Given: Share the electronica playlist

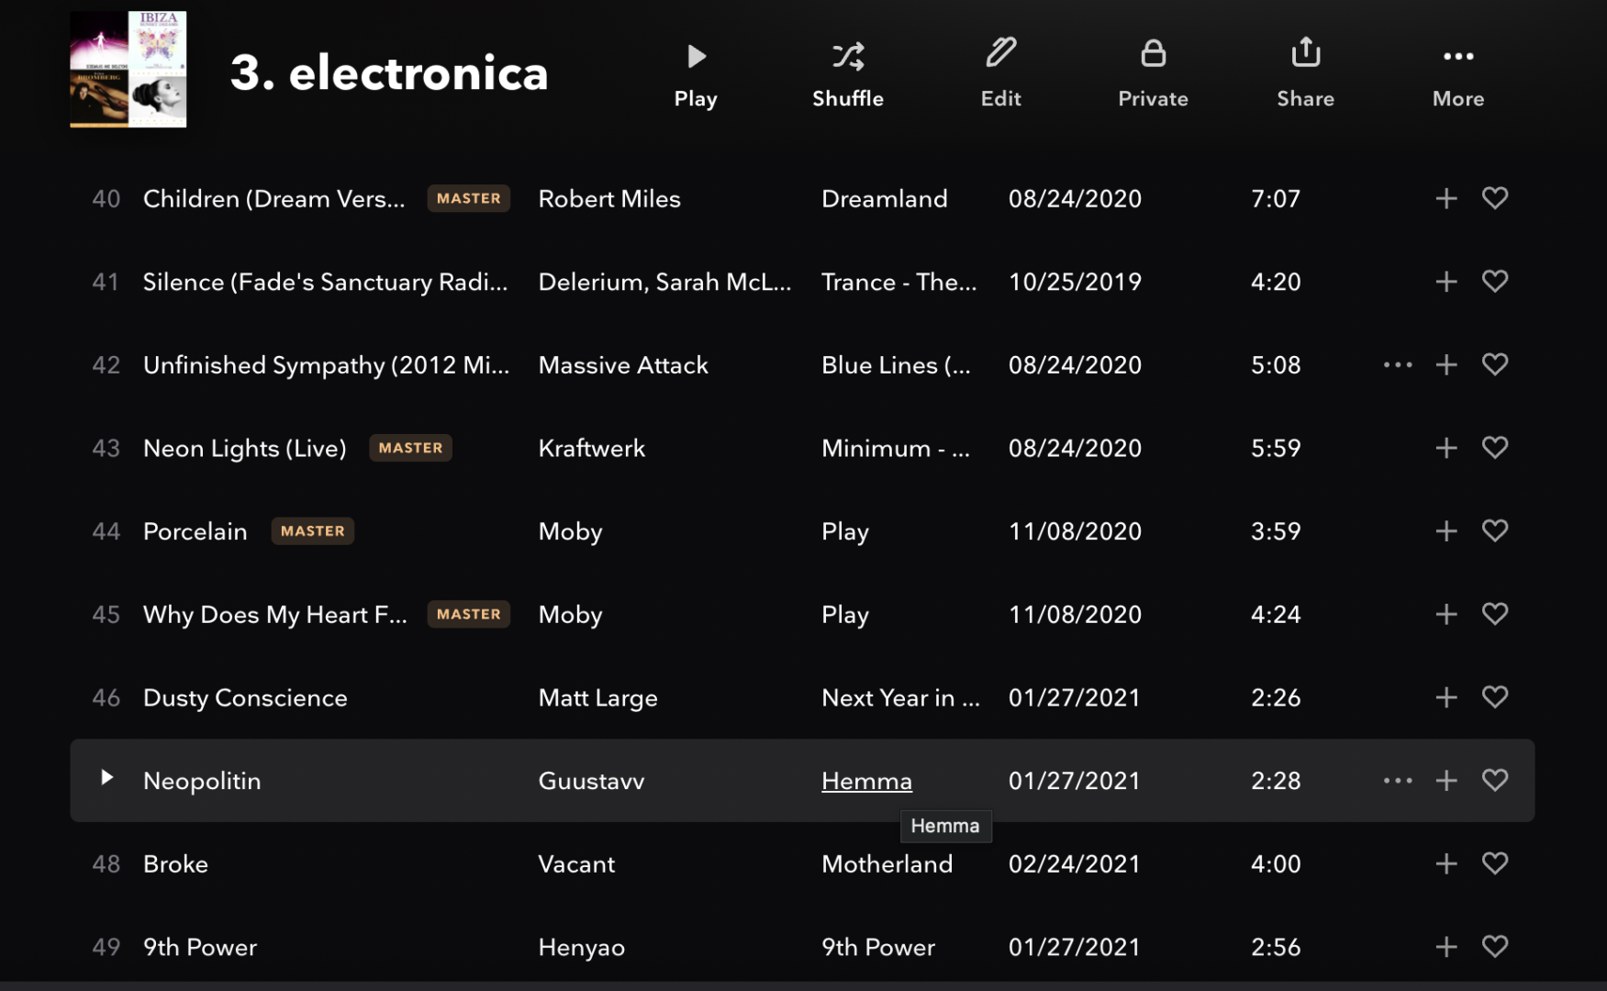Looking at the screenshot, I should (x=1305, y=73).
